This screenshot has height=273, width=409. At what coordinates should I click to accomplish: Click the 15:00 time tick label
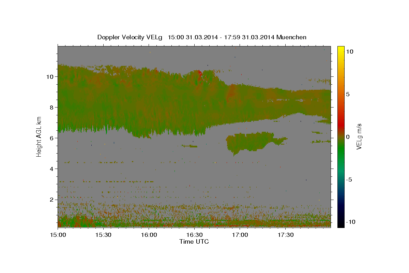point(58,235)
